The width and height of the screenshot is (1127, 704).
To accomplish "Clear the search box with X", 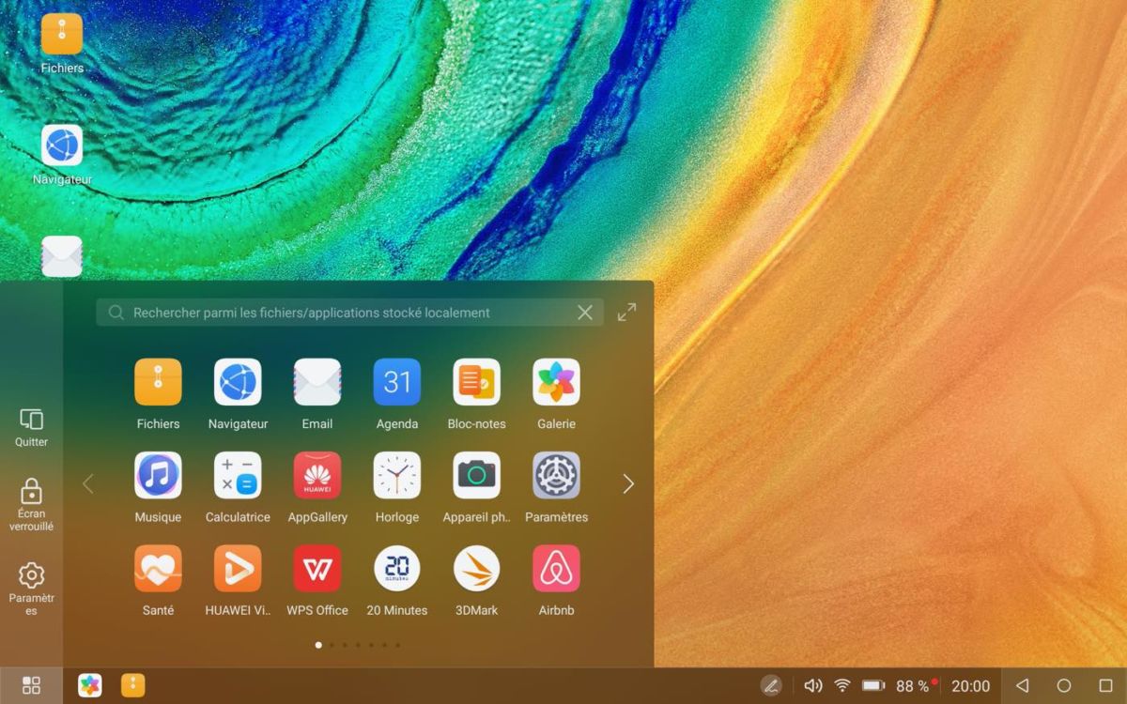I will click(x=585, y=313).
